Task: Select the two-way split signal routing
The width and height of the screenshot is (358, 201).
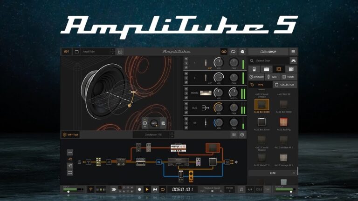Action: point(70,159)
